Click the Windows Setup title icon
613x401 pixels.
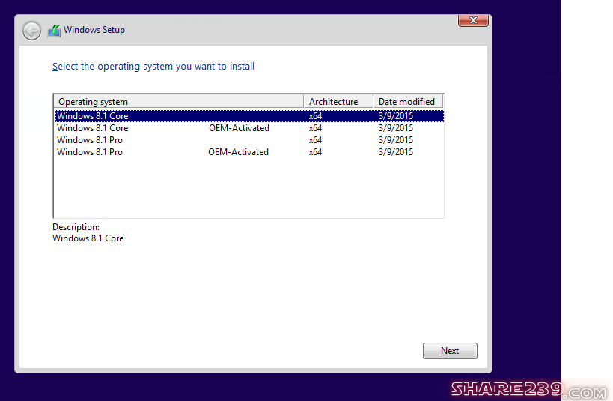55,31
